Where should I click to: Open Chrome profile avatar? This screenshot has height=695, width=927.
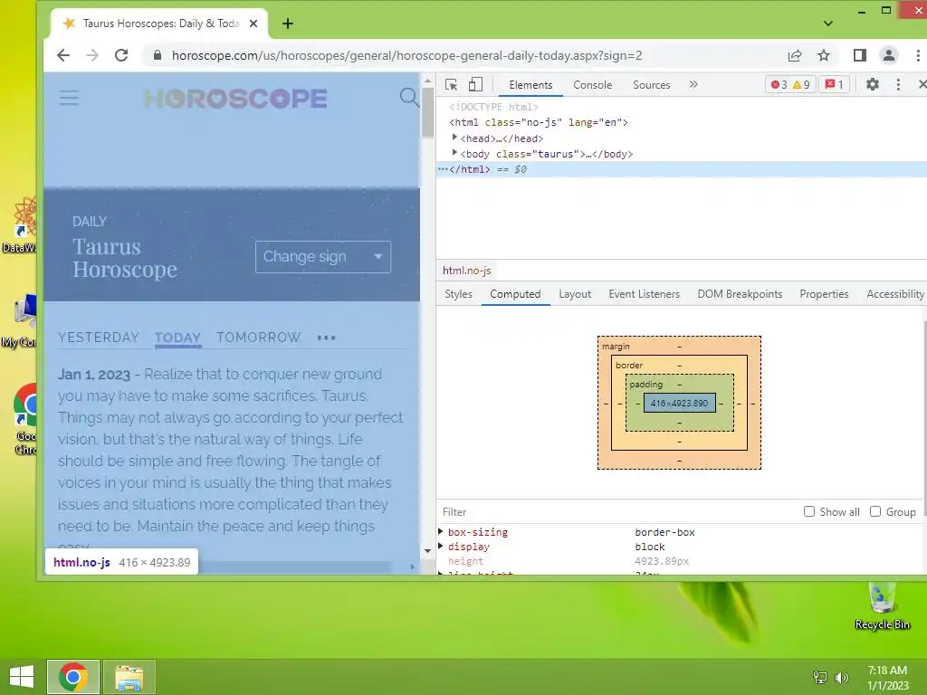pos(888,55)
